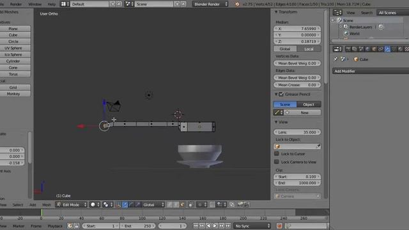Add a new screen layout with plus

[112, 4]
